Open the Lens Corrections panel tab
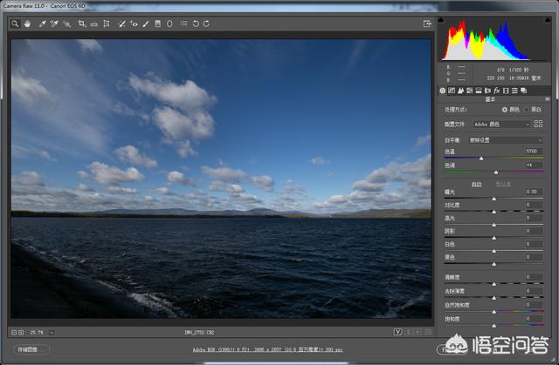Viewport: 559px width, 365px height. pyautogui.click(x=487, y=91)
